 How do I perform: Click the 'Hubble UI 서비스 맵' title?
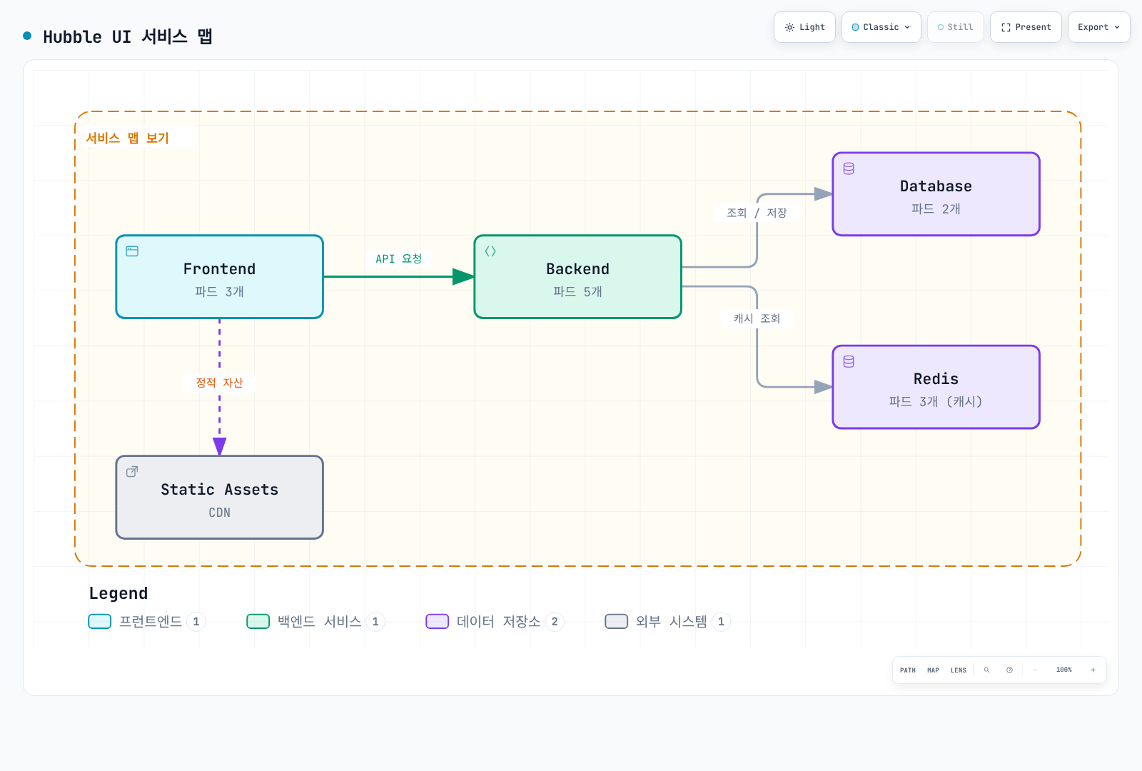(128, 36)
